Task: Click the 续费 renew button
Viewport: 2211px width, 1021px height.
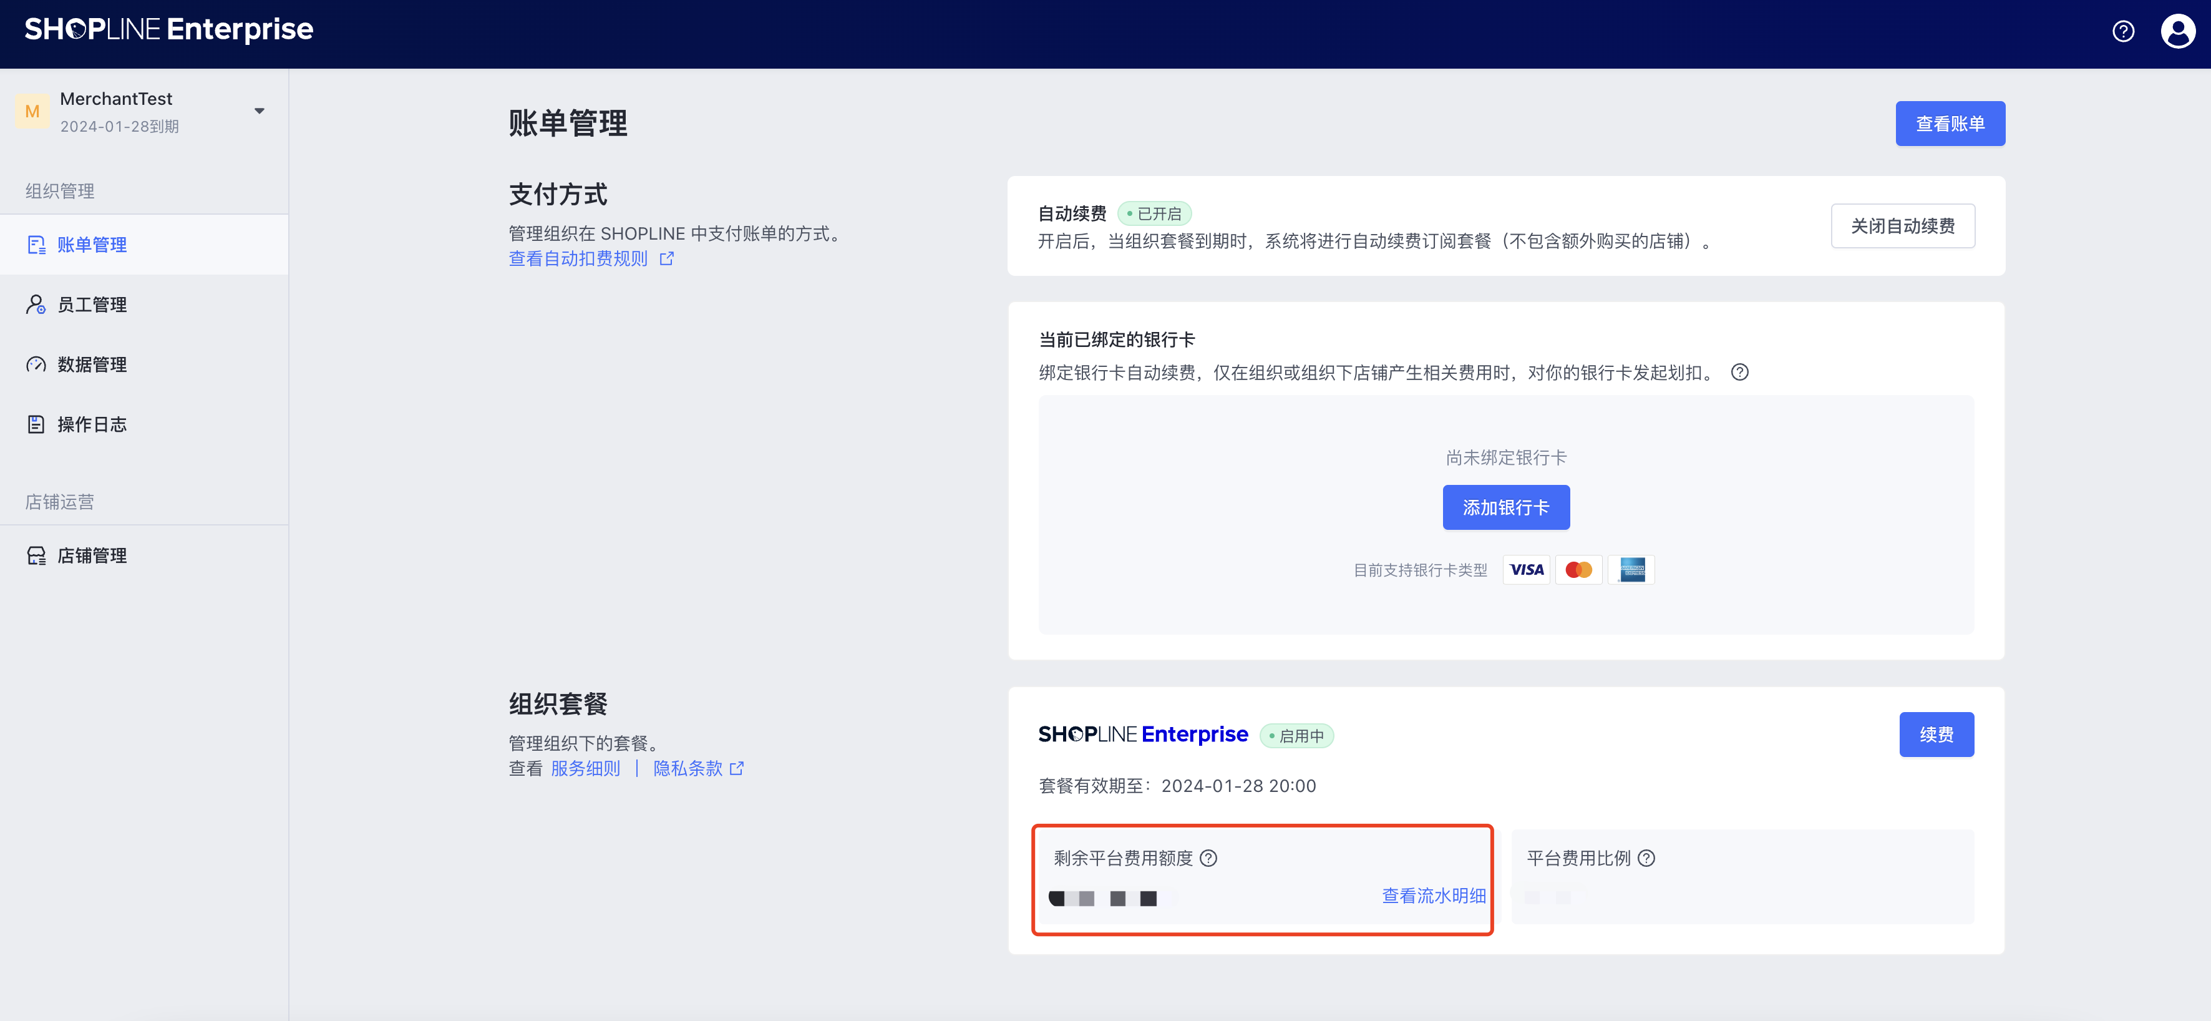Action: [x=1936, y=735]
